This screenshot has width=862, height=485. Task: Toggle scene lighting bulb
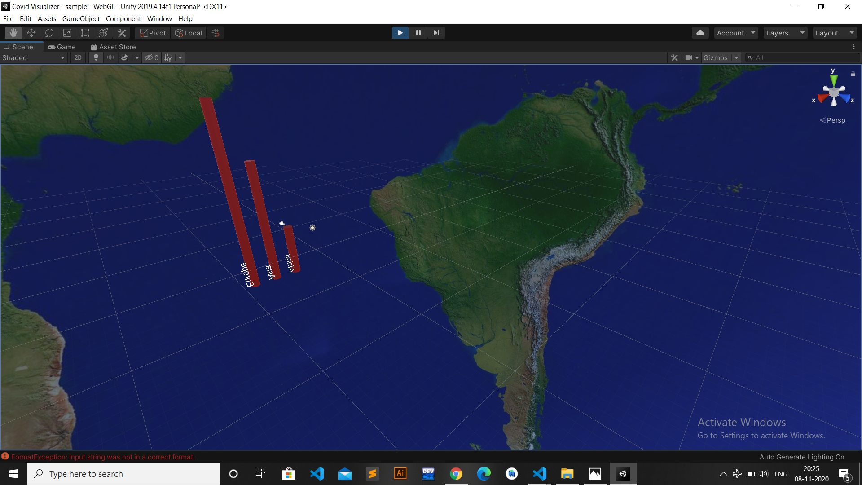click(x=96, y=57)
